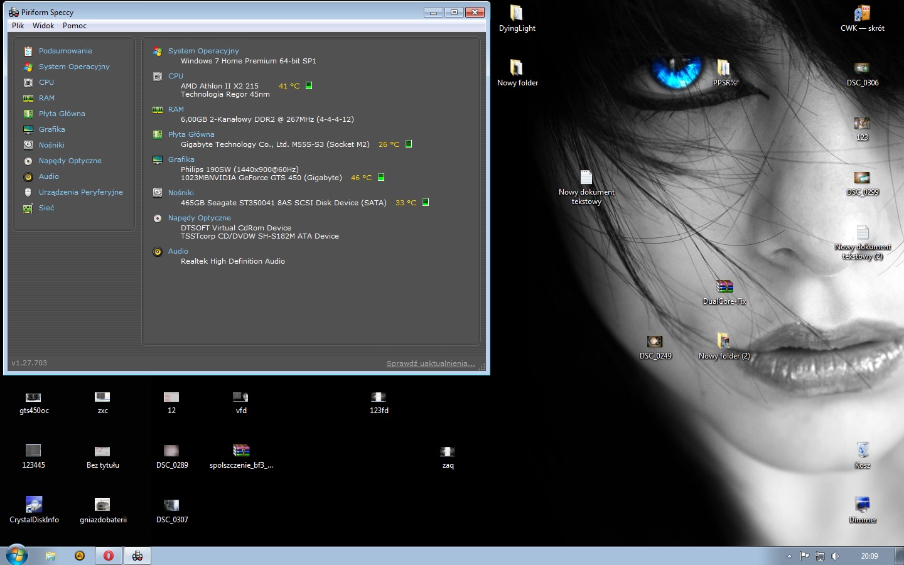Select the spolszczenie_bf3 archive

(241, 456)
